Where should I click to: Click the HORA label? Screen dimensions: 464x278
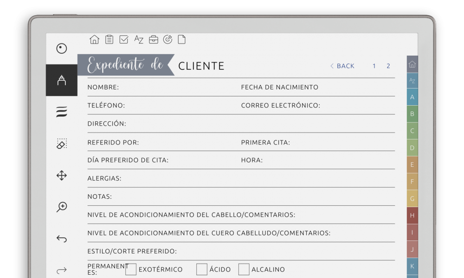[252, 160]
